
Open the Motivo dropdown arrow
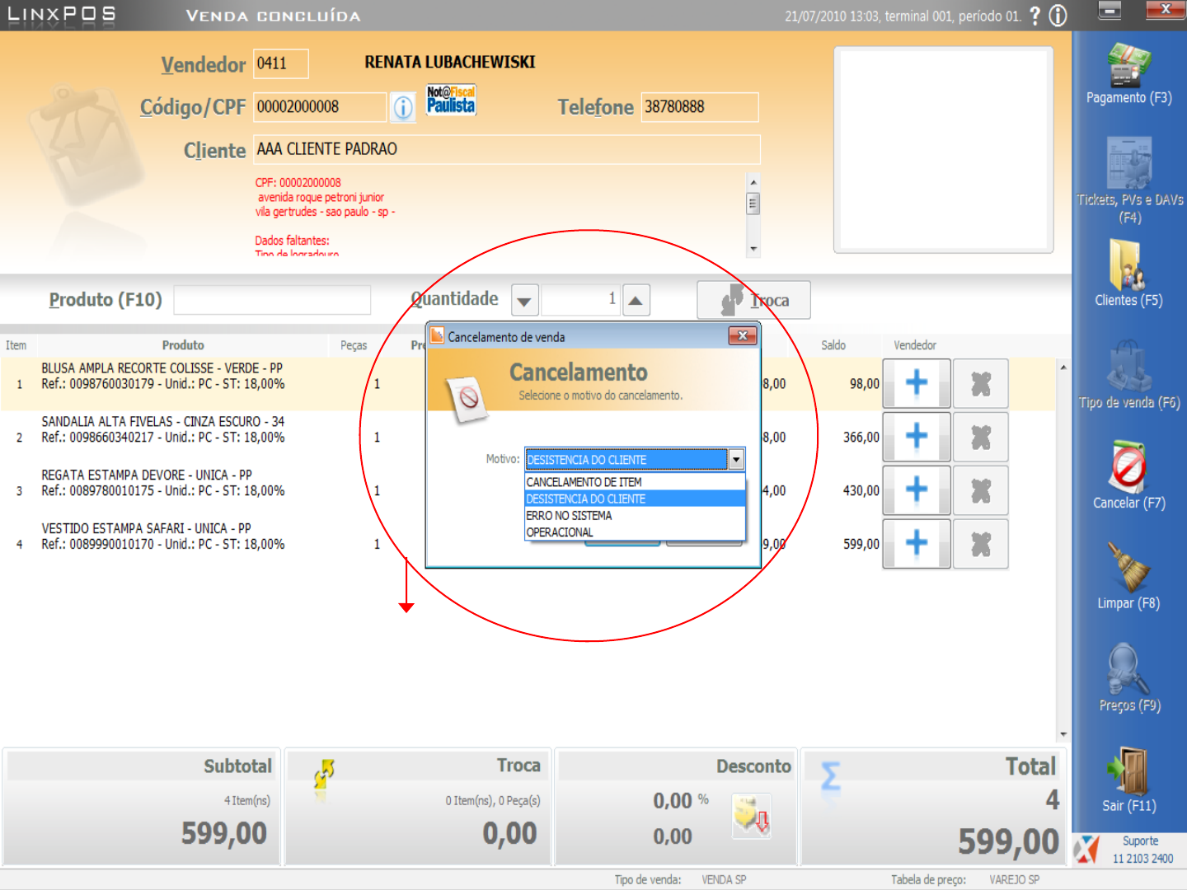pos(736,459)
